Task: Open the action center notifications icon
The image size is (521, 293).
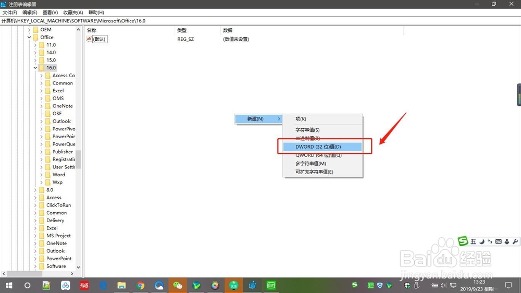Action: coord(508,285)
